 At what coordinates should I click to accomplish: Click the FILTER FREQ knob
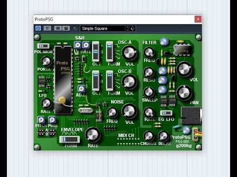(x=149, y=52)
